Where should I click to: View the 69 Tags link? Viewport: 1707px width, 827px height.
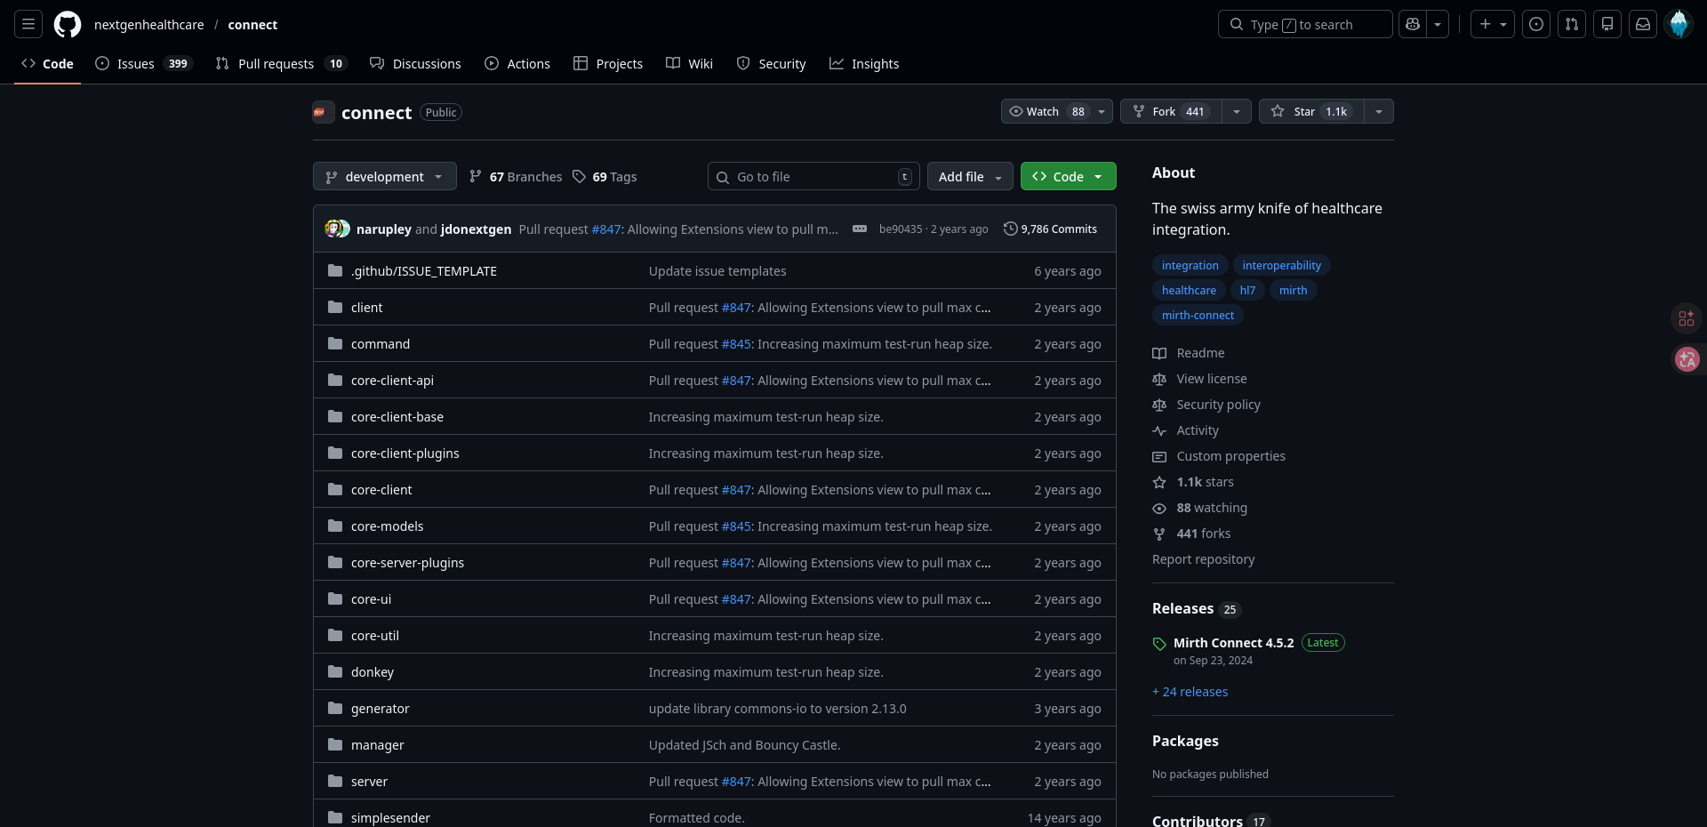605,177
